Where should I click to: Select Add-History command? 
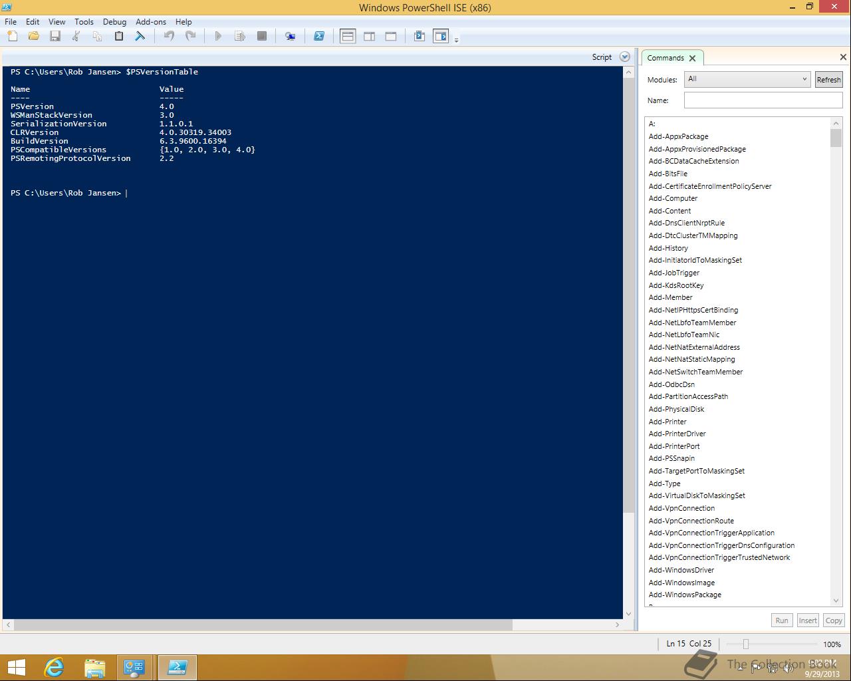click(668, 248)
